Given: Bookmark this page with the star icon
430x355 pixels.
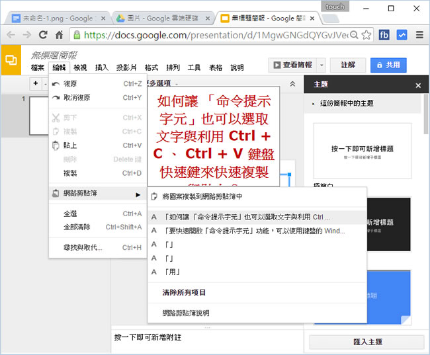Looking at the screenshot, I should tap(366, 35).
